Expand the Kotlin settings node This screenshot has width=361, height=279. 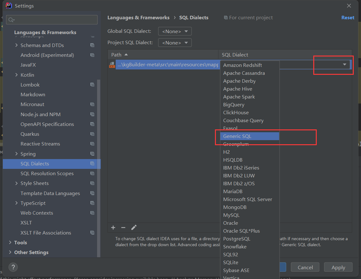click(16, 75)
